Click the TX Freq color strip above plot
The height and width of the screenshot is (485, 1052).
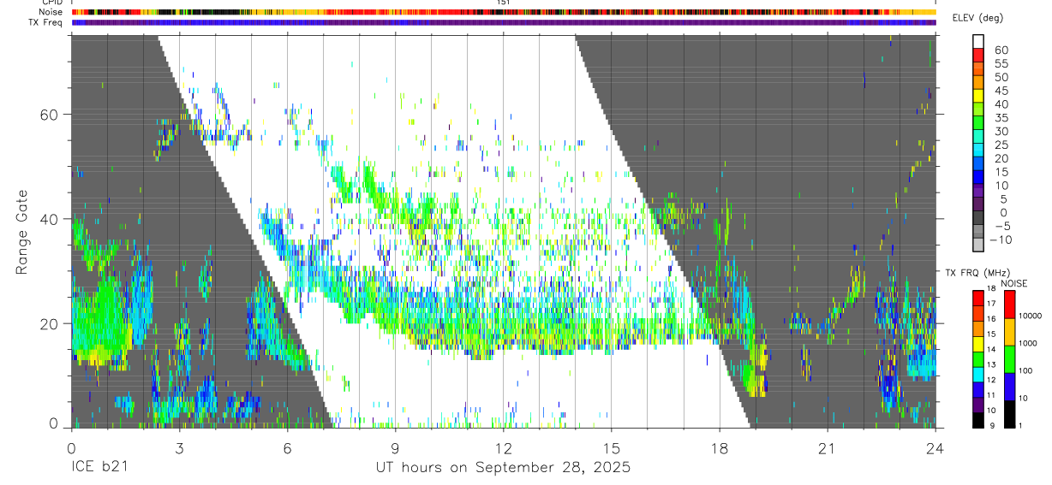[504, 22]
